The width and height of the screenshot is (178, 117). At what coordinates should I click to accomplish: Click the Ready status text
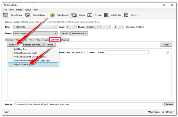[7, 112]
